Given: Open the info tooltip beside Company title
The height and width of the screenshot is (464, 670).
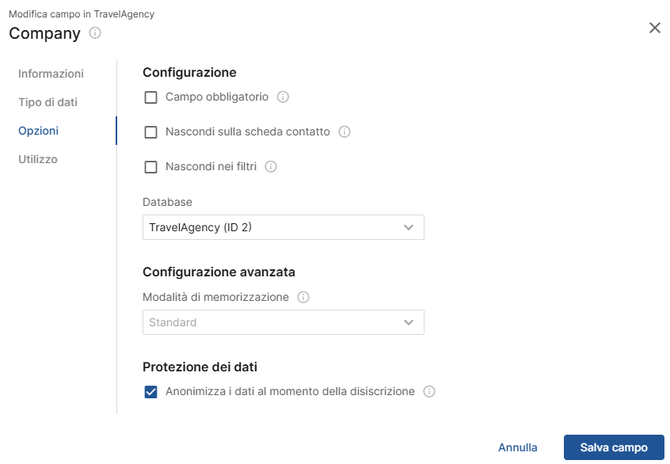Looking at the screenshot, I should pyautogui.click(x=95, y=33).
